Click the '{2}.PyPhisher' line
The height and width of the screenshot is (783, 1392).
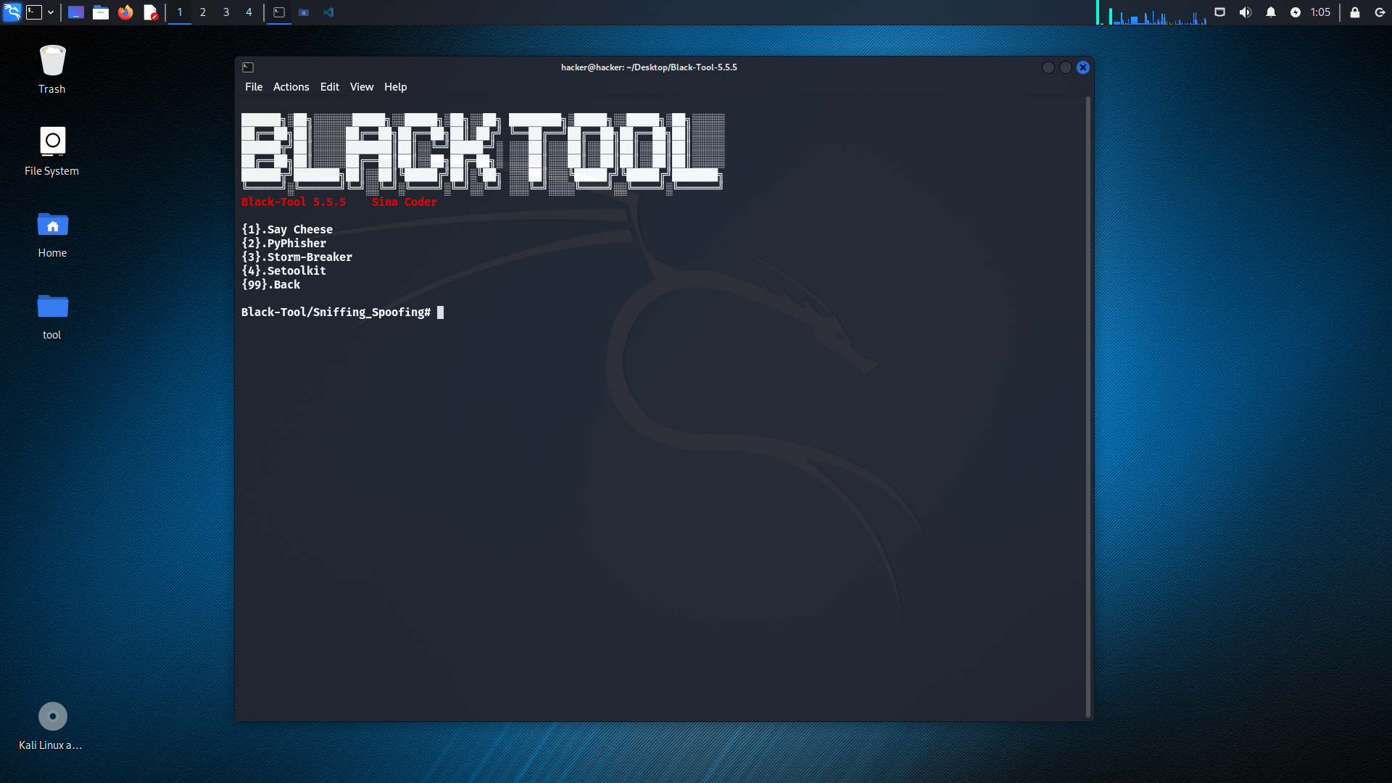click(284, 244)
